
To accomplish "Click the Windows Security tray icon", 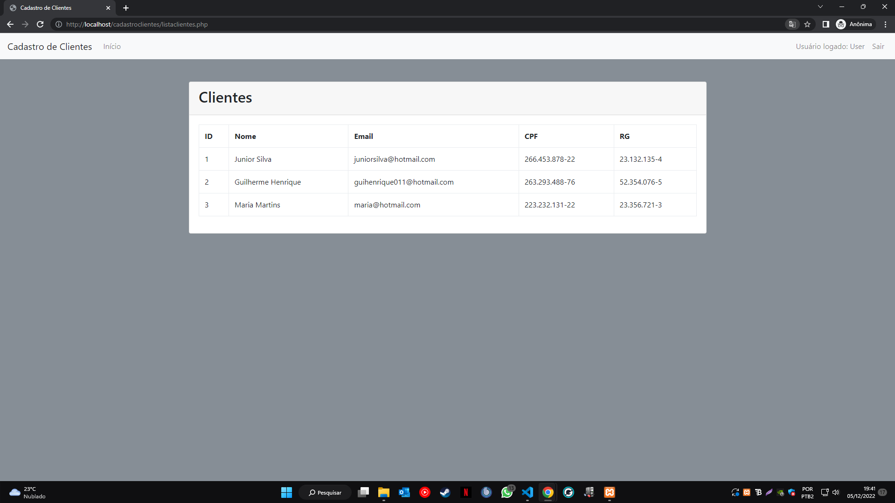I will tap(791, 492).
